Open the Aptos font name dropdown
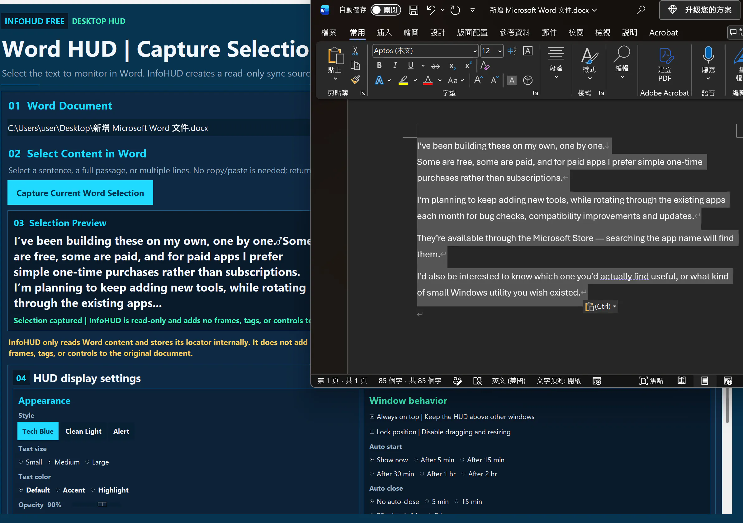Viewport: 743px width, 523px height. (475, 51)
